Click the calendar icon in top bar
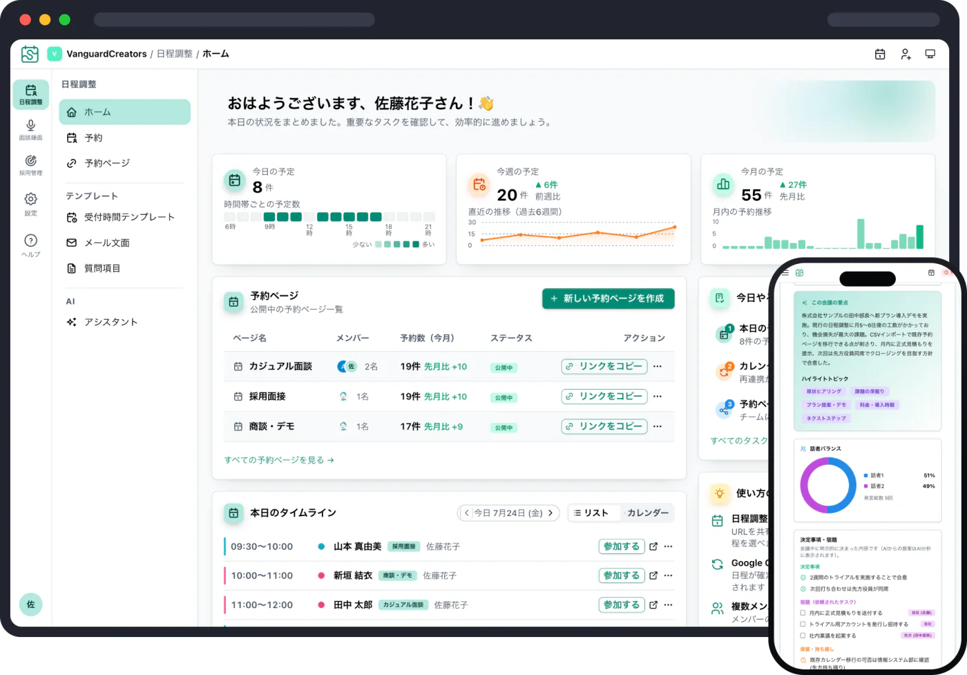 point(880,54)
